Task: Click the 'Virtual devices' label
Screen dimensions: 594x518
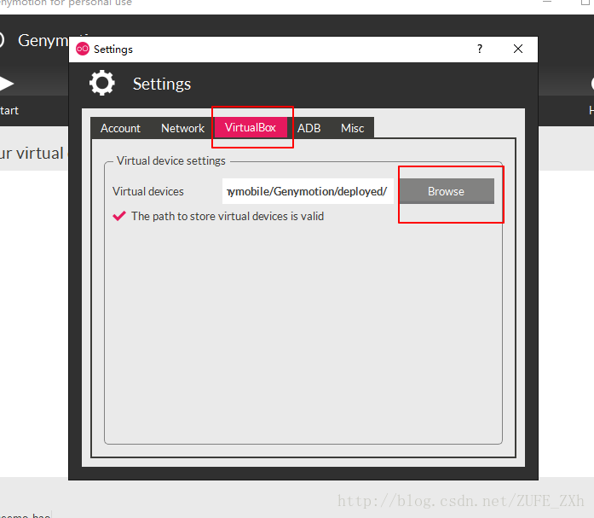Action: pyautogui.click(x=148, y=191)
